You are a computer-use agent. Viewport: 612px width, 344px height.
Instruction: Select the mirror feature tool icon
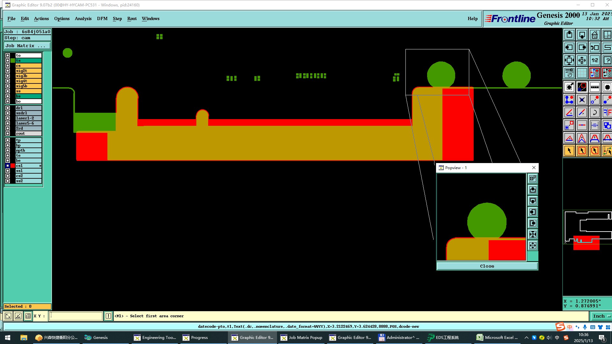point(607,112)
